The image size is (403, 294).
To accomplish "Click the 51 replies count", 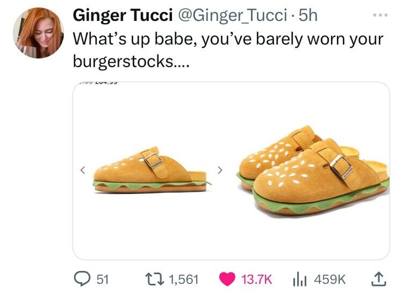I will click(103, 279).
